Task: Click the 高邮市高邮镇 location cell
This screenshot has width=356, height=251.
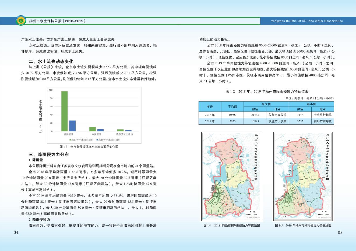Action: 323,121
